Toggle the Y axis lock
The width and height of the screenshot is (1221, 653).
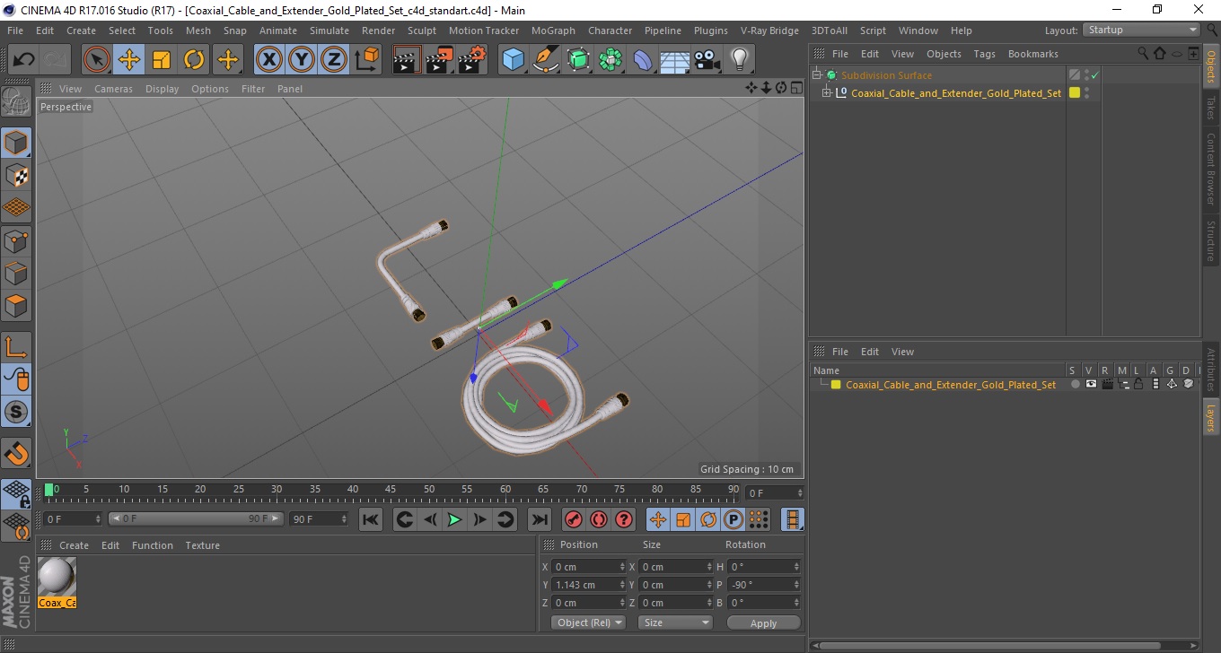point(302,60)
